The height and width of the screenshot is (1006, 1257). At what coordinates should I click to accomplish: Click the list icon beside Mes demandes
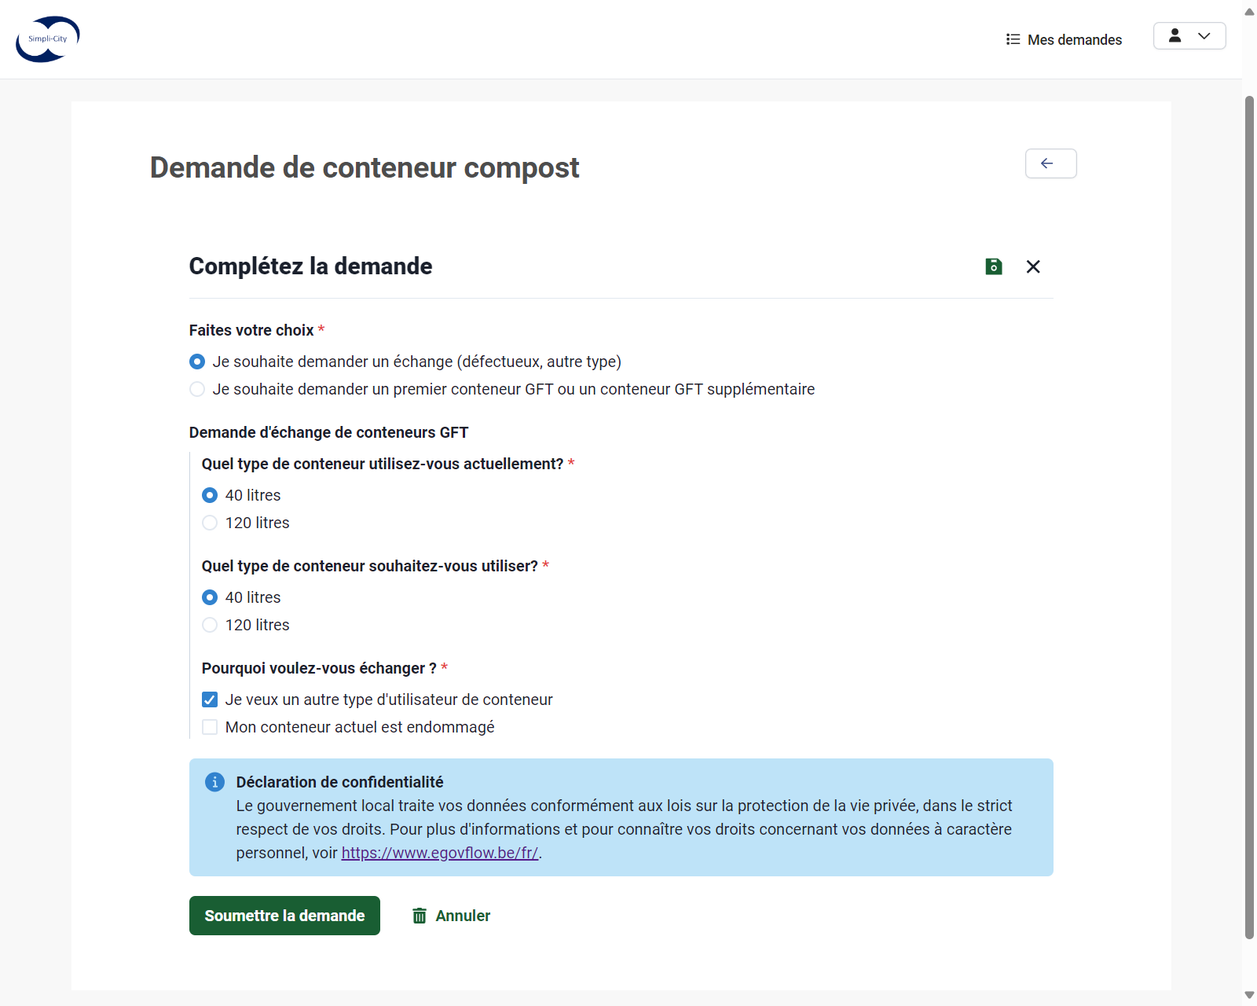(x=1013, y=39)
